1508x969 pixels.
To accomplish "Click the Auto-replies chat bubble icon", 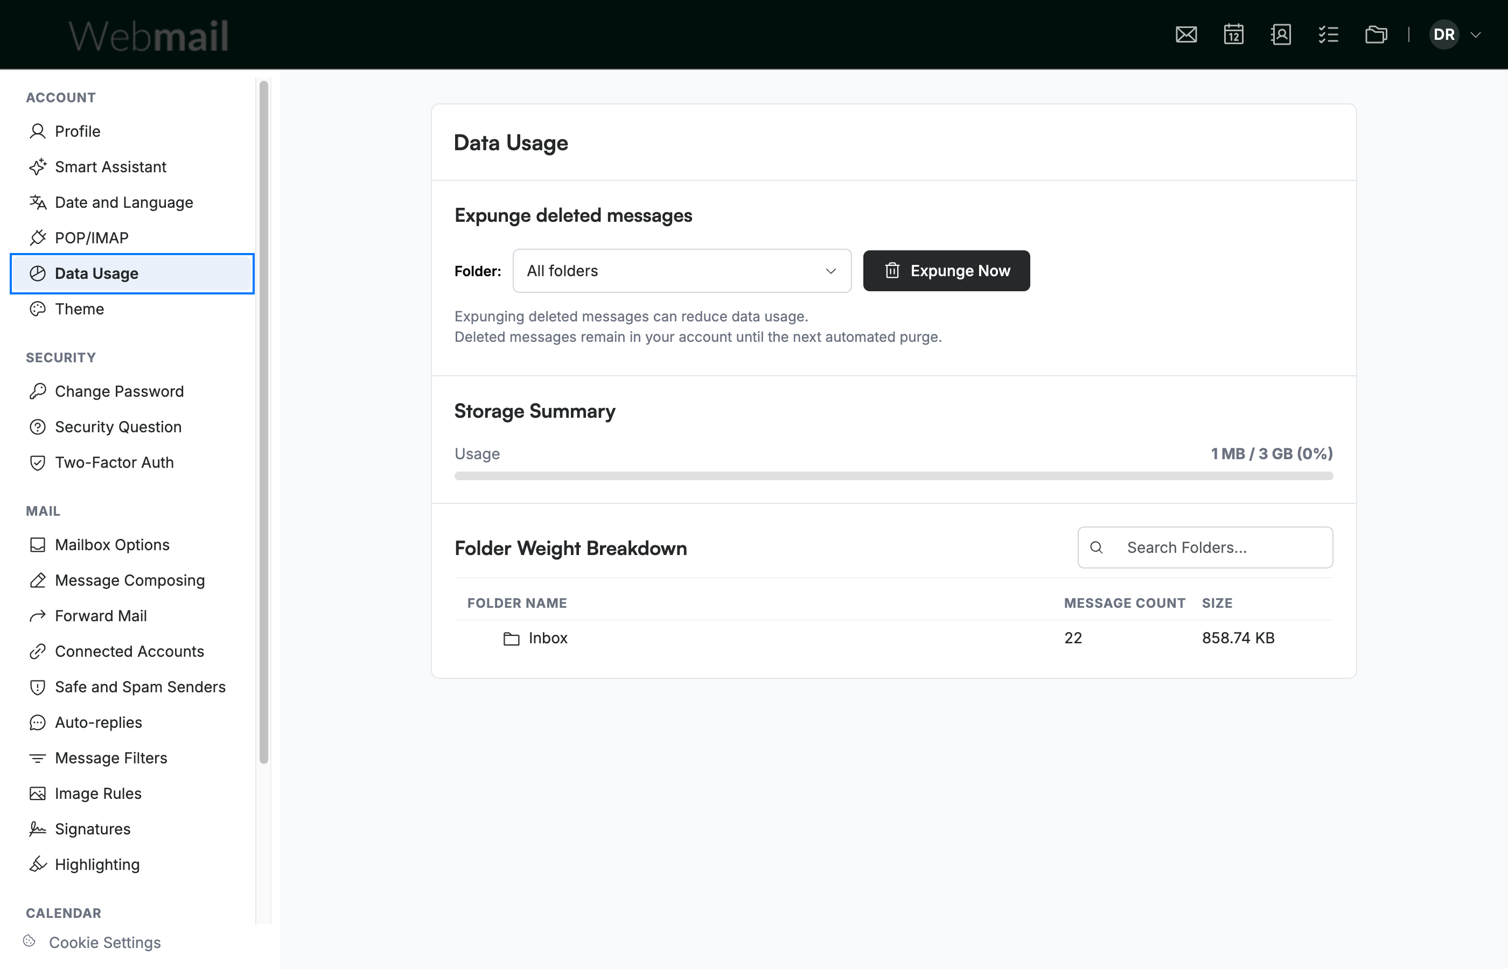I will click(x=38, y=722).
